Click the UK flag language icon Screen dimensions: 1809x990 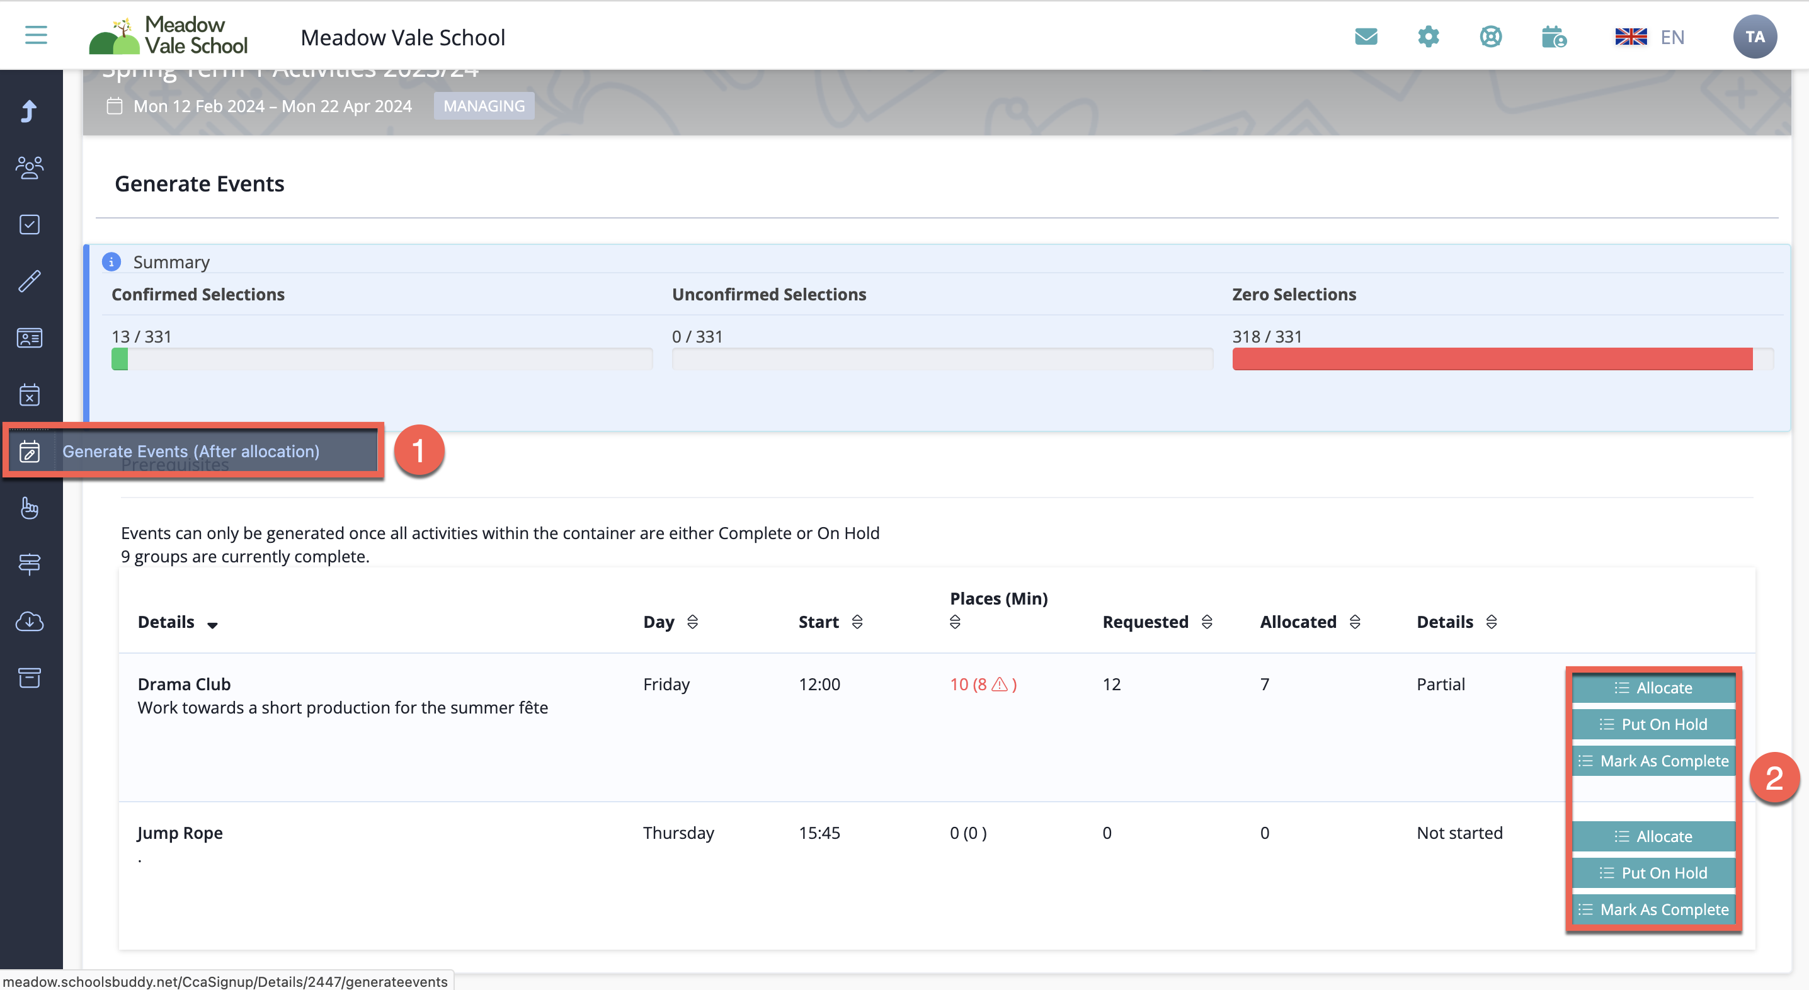pos(1631,37)
